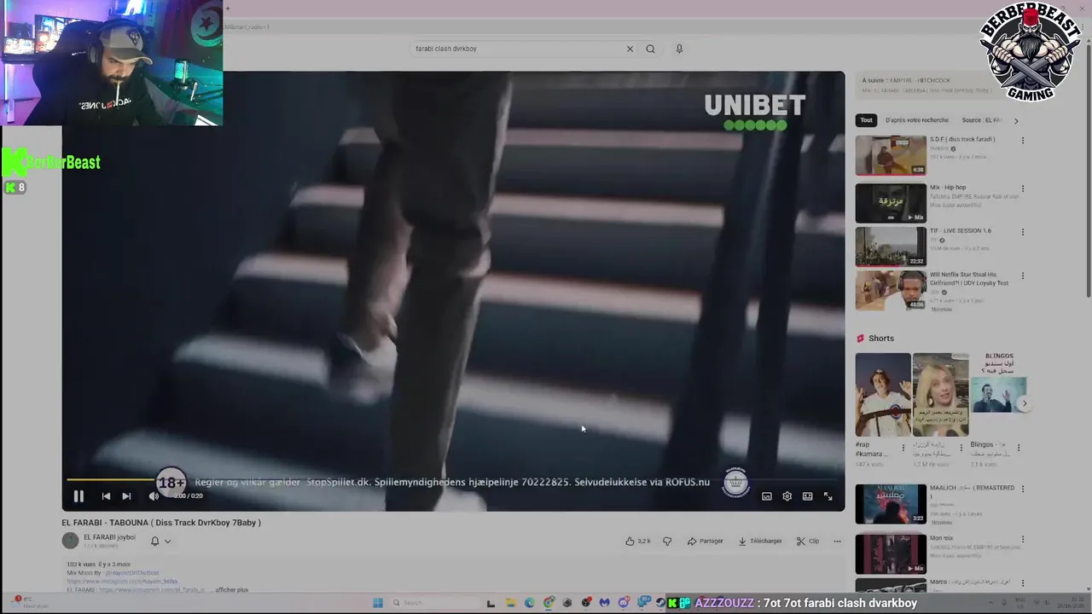Enter fullscreen mode in the player
Viewport: 1092px width, 614px height.
click(x=828, y=496)
